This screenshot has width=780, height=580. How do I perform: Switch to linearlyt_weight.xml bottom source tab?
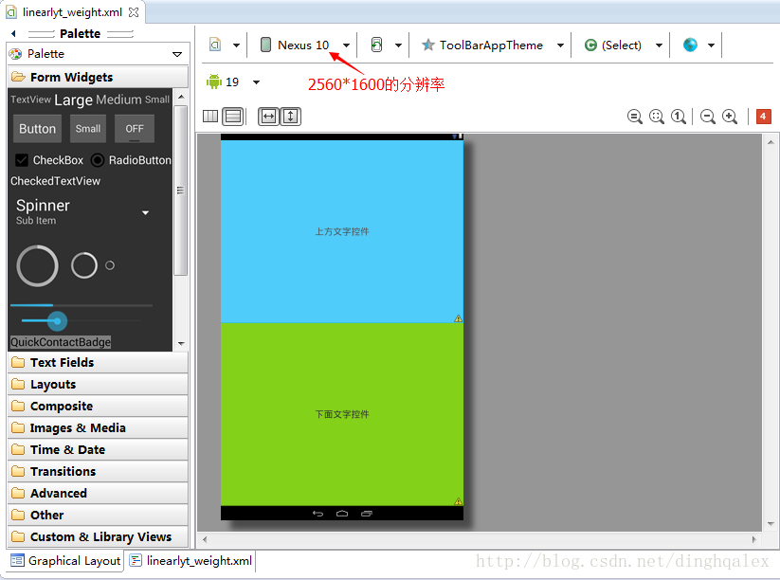tap(190, 561)
